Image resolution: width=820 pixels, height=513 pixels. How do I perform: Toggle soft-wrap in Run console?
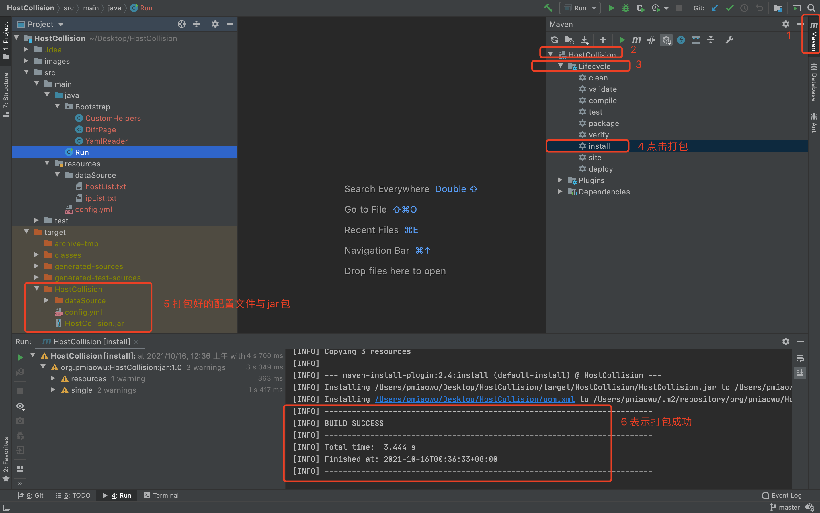pos(800,358)
